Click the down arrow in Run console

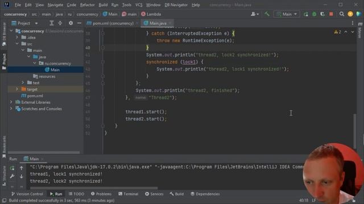coord(22,176)
